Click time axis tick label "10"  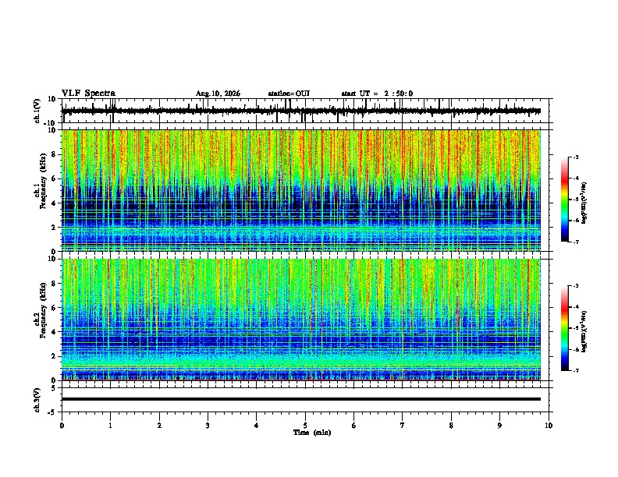[x=549, y=426]
